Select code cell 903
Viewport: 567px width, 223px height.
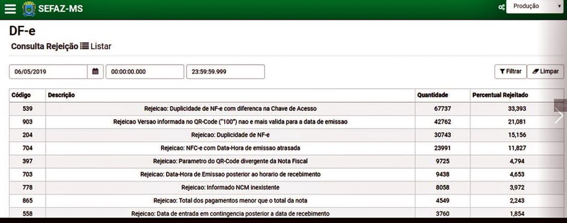point(27,122)
